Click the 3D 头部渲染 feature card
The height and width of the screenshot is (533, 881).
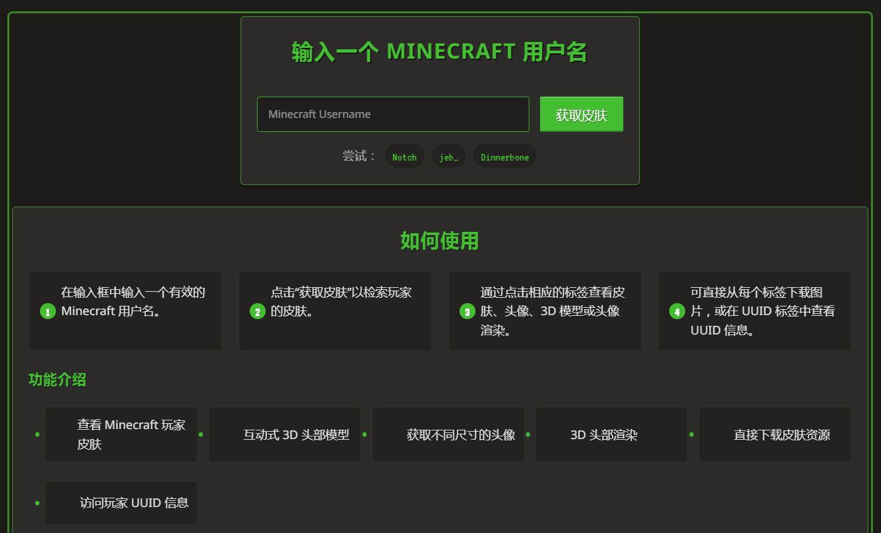click(611, 434)
